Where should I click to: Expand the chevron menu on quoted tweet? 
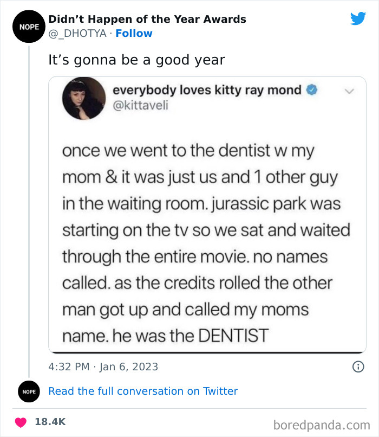[349, 91]
